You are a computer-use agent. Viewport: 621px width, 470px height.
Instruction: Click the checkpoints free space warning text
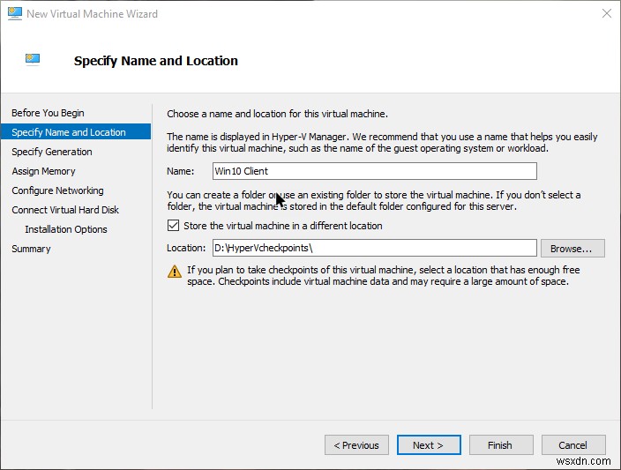(x=384, y=276)
